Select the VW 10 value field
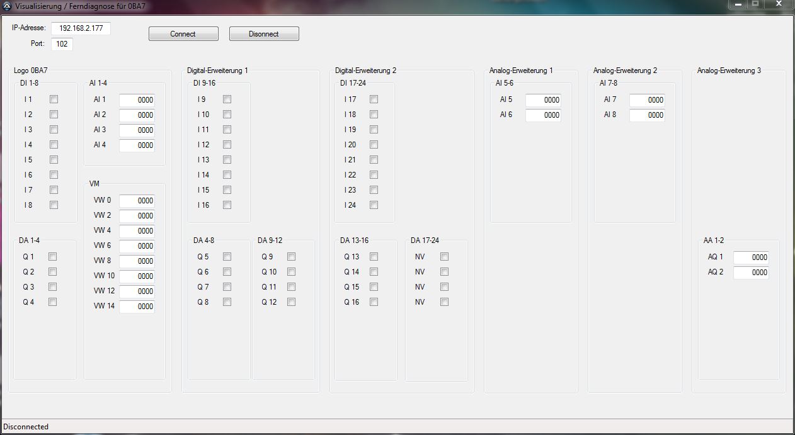 [x=137, y=276]
